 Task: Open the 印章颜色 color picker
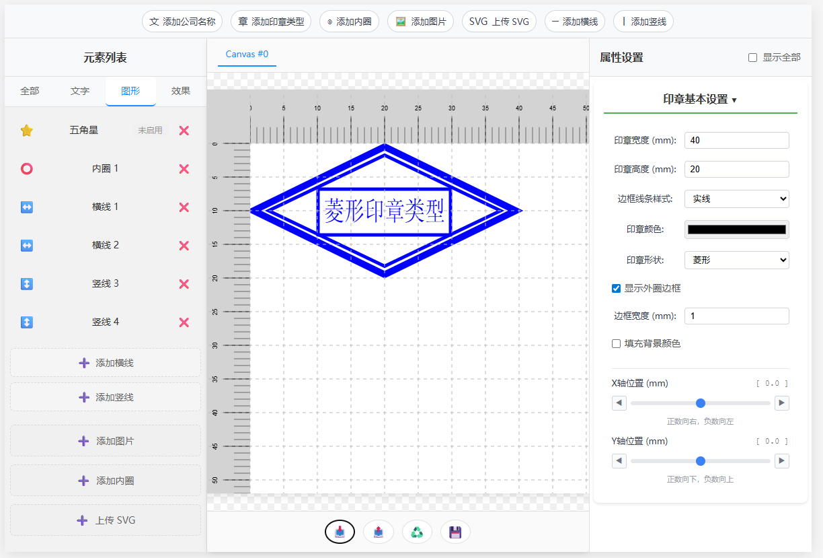(736, 230)
